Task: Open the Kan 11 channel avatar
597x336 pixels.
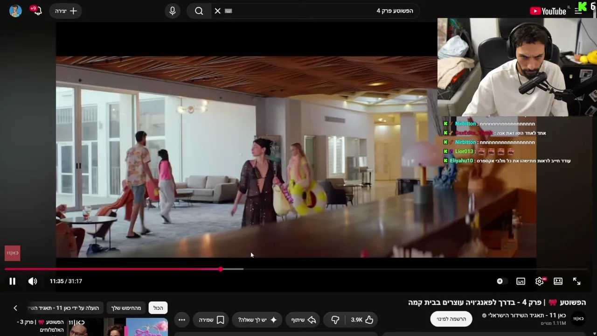Action: (x=578, y=319)
